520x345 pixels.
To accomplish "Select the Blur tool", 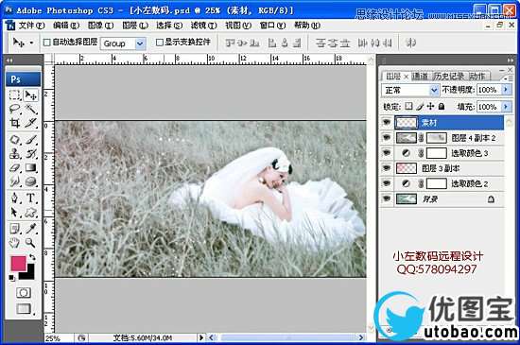I will [x=14, y=181].
